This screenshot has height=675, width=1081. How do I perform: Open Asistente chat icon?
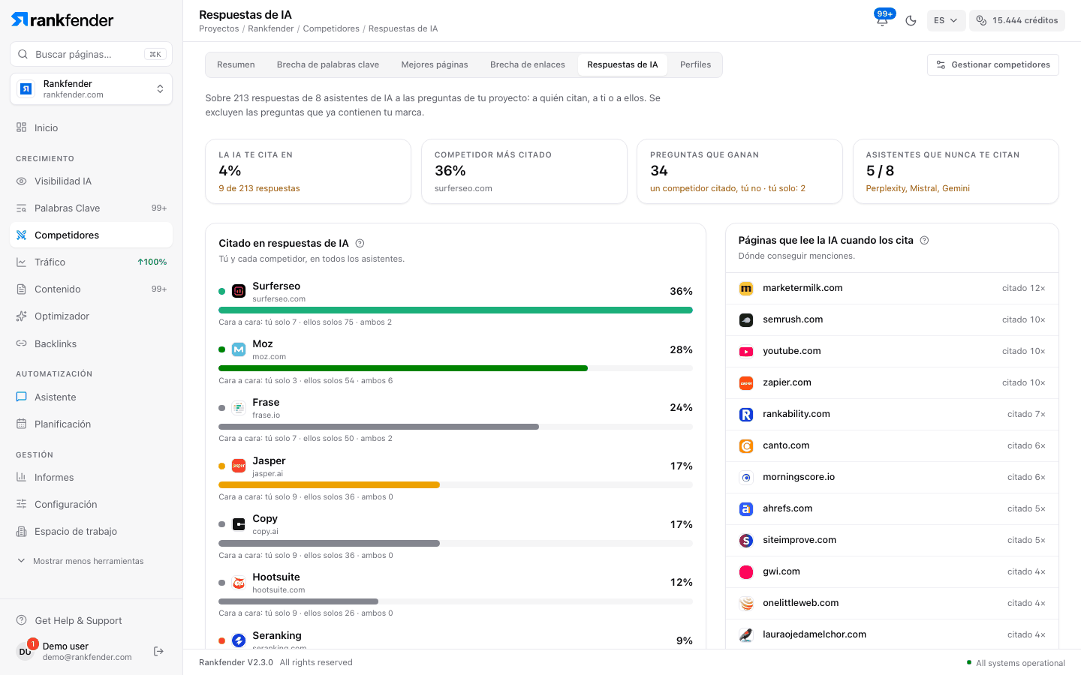[x=21, y=397]
